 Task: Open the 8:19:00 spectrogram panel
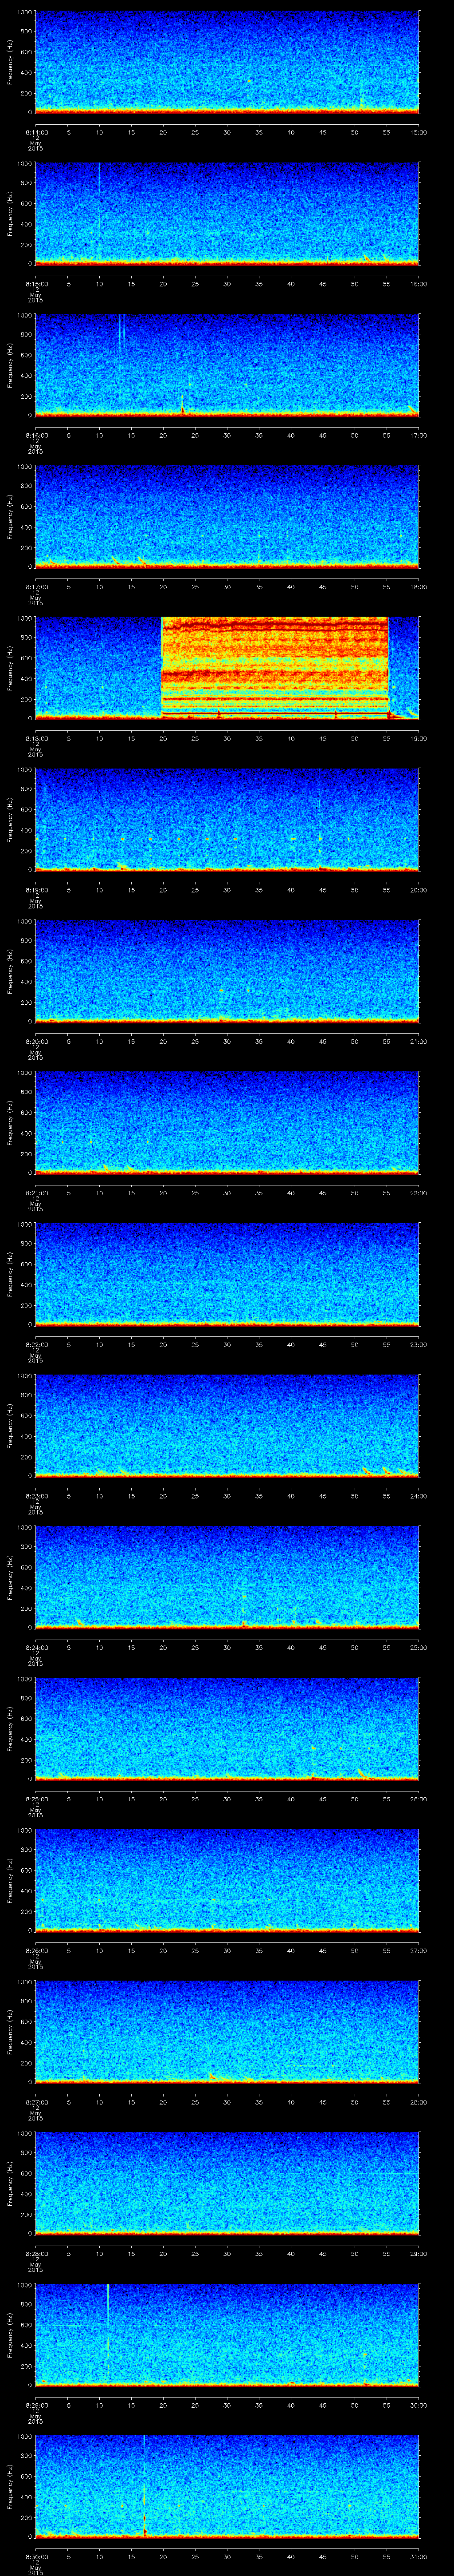[227, 819]
